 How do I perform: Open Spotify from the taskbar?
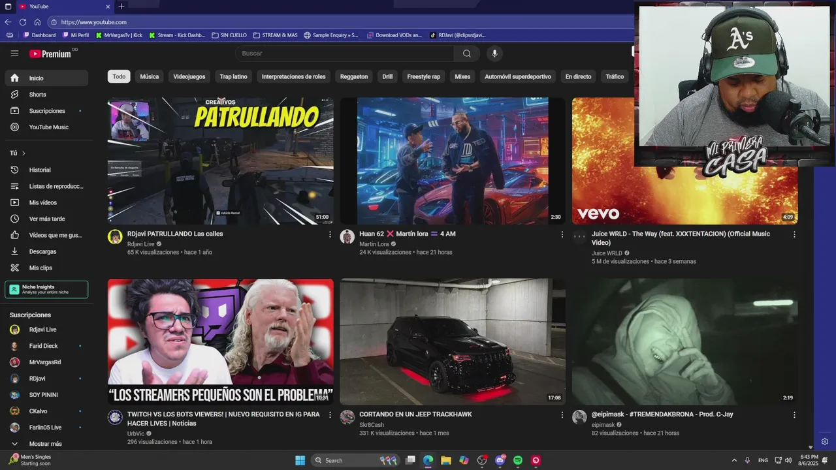(518, 460)
